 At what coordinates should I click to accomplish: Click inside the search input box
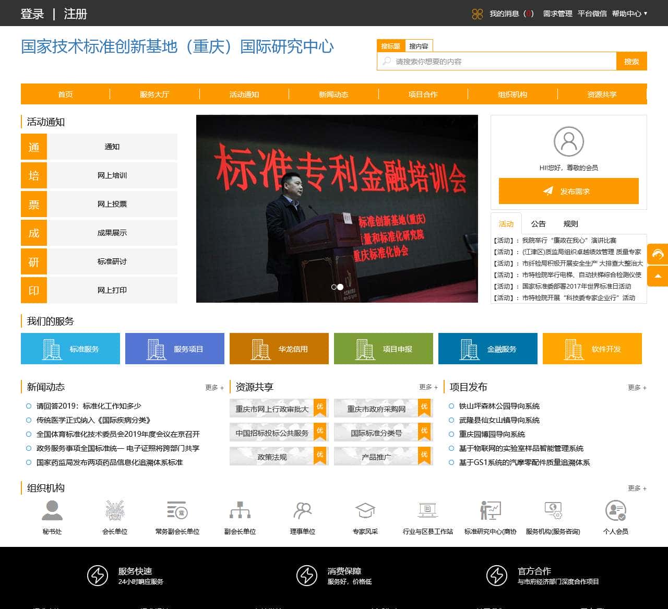click(x=496, y=61)
